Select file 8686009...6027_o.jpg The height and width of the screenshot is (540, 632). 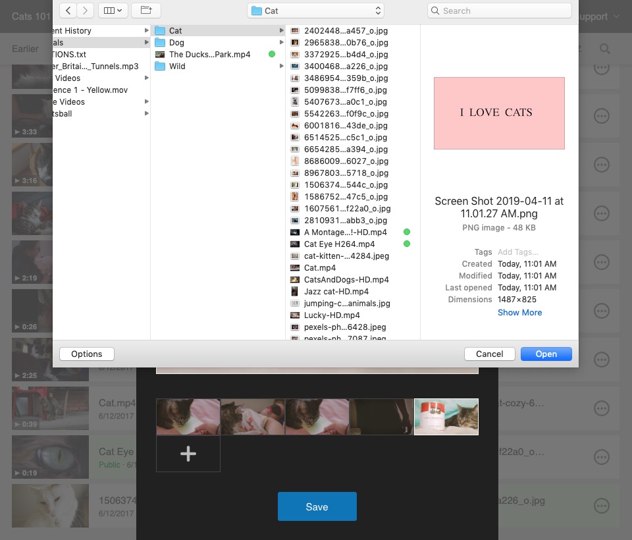(x=353, y=161)
